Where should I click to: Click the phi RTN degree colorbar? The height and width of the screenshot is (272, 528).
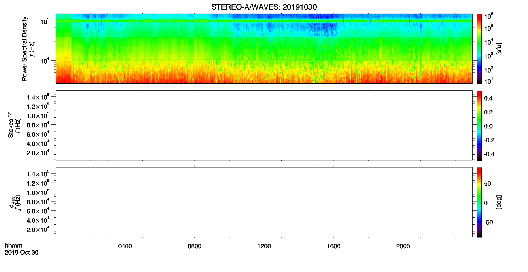[x=479, y=202]
